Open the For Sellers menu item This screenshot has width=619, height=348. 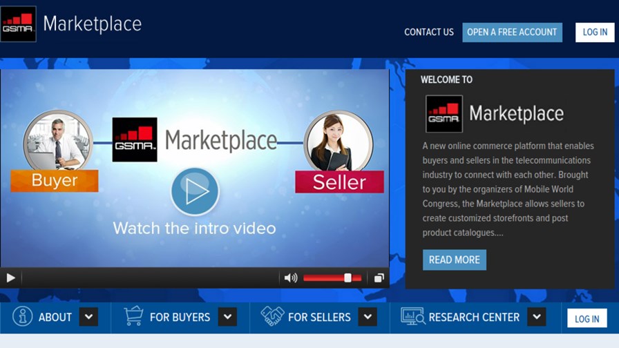pos(319,317)
